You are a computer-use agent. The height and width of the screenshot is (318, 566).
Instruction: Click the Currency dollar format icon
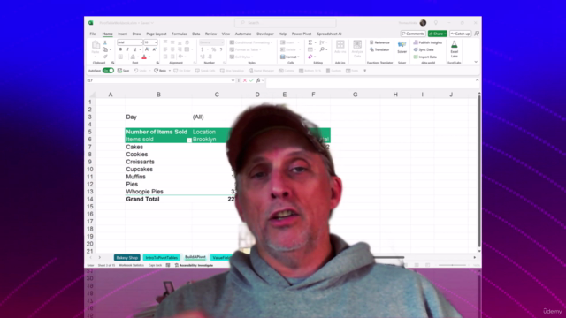pyautogui.click(x=203, y=49)
